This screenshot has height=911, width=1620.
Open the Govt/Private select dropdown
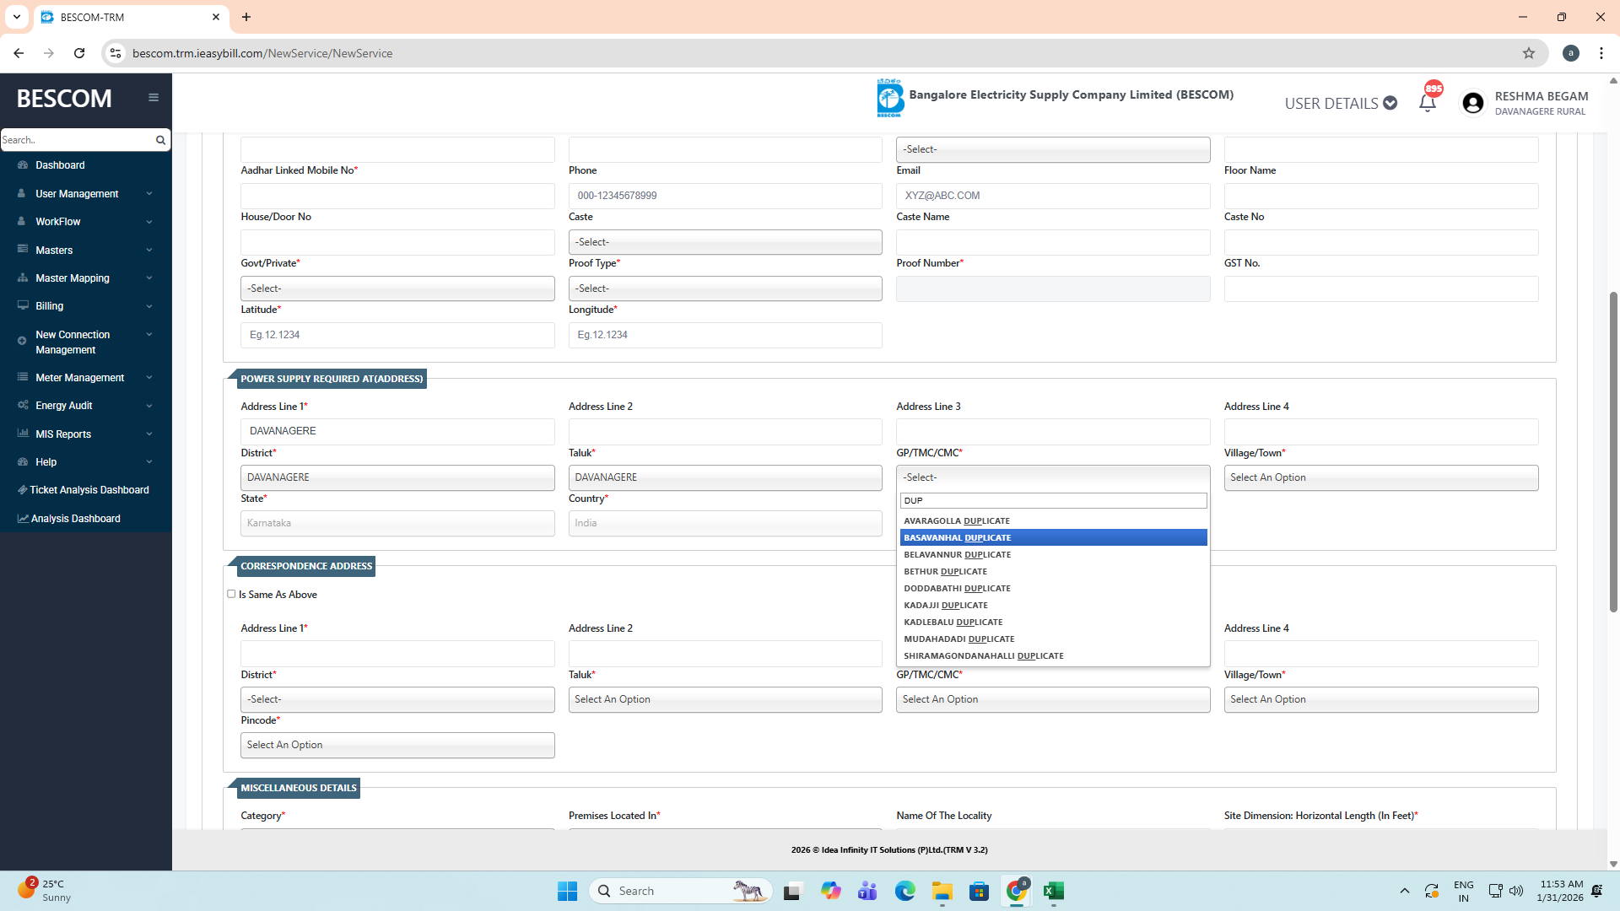[397, 288]
